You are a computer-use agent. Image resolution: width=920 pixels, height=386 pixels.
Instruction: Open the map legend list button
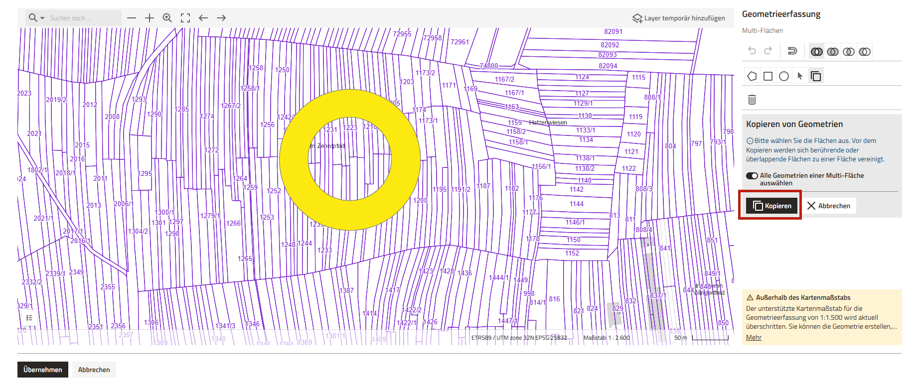pos(29,318)
